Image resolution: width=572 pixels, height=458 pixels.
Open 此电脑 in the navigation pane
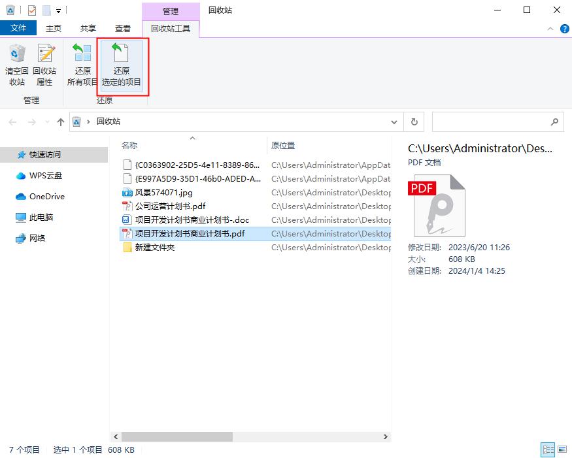click(41, 218)
